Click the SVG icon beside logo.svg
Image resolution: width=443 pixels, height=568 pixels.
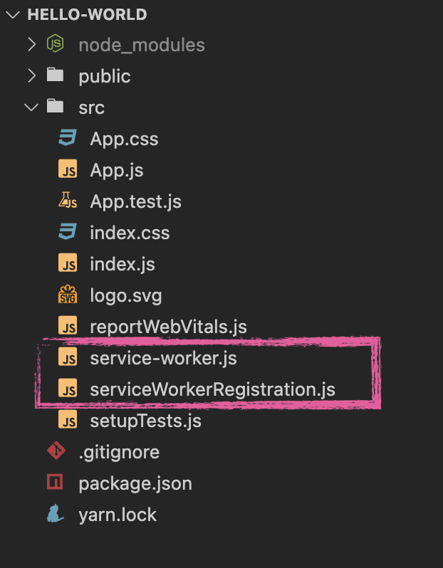(x=68, y=294)
